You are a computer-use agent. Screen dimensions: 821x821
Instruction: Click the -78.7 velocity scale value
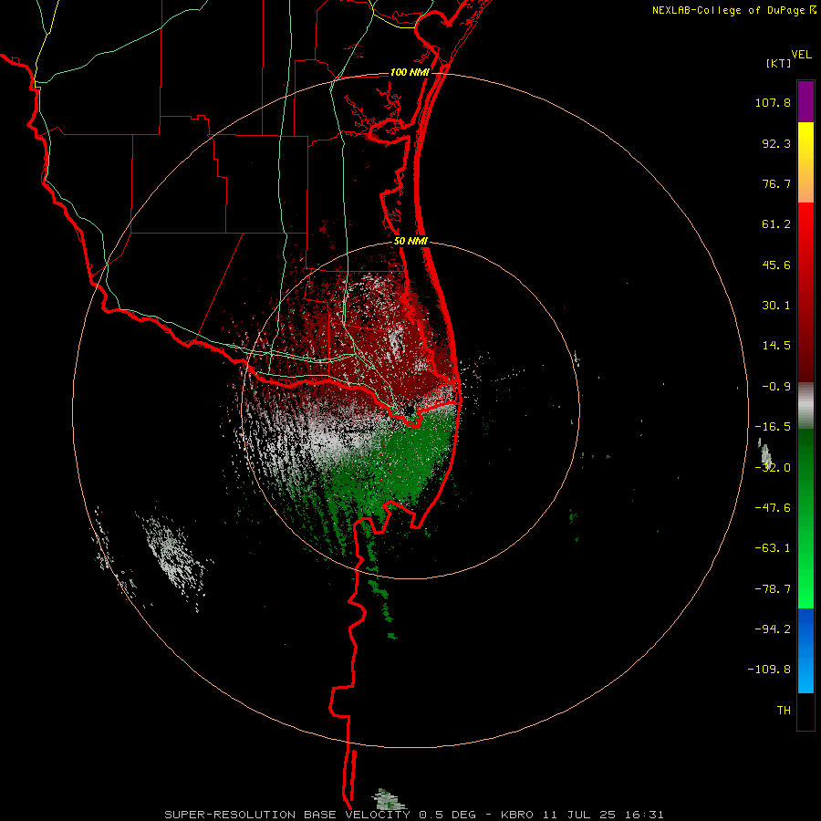tap(773, 589)
